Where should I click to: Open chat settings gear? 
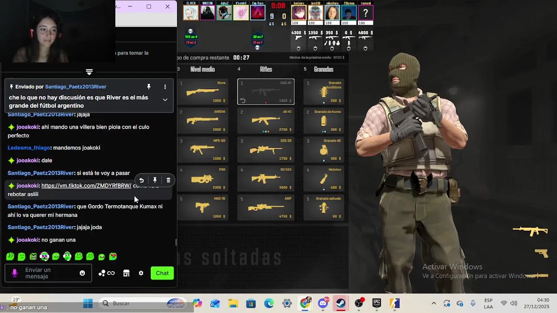(141, 273)
